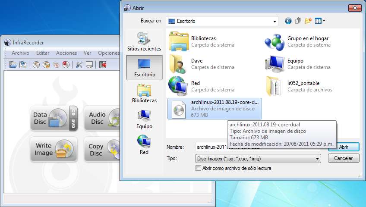The width and height of the screenshot is (366, 207).
Task: Start an Audio Disc project in InfraRecorder
Action: [102, 118]
